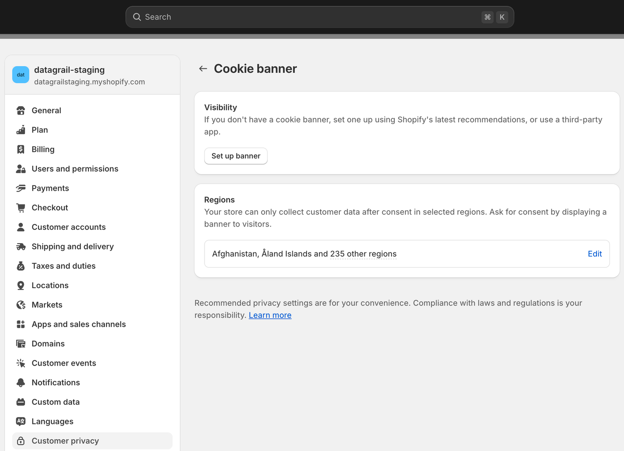The width and height of the screenshot is (624, 451).
Task: Select Languages settings
Action: click(x=92, y=421)
